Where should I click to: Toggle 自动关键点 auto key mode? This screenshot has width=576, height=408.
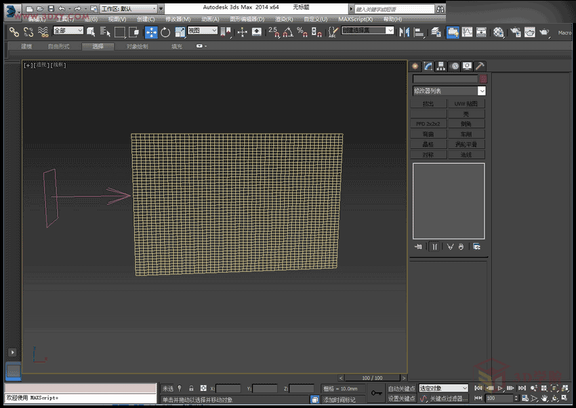[x=401, y=388]
